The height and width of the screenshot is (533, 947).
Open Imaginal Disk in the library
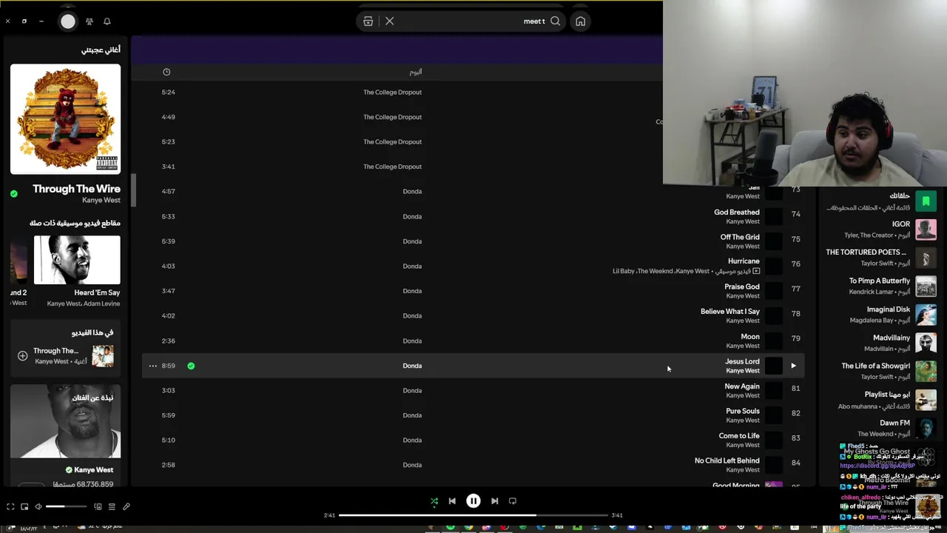pos(882,315)
